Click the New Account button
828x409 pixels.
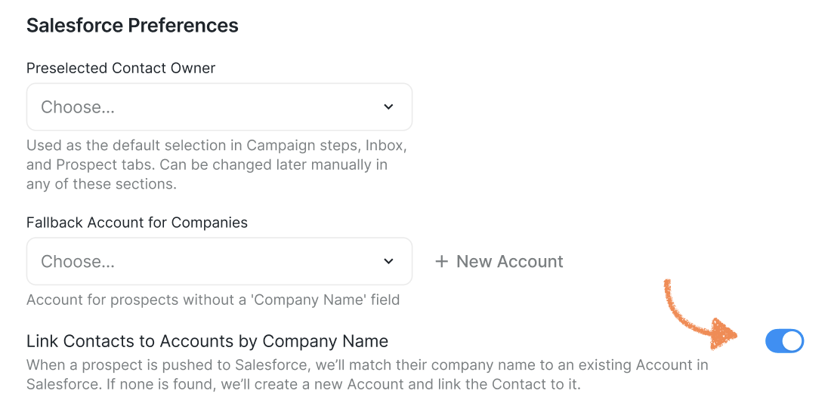coord(509,262)
